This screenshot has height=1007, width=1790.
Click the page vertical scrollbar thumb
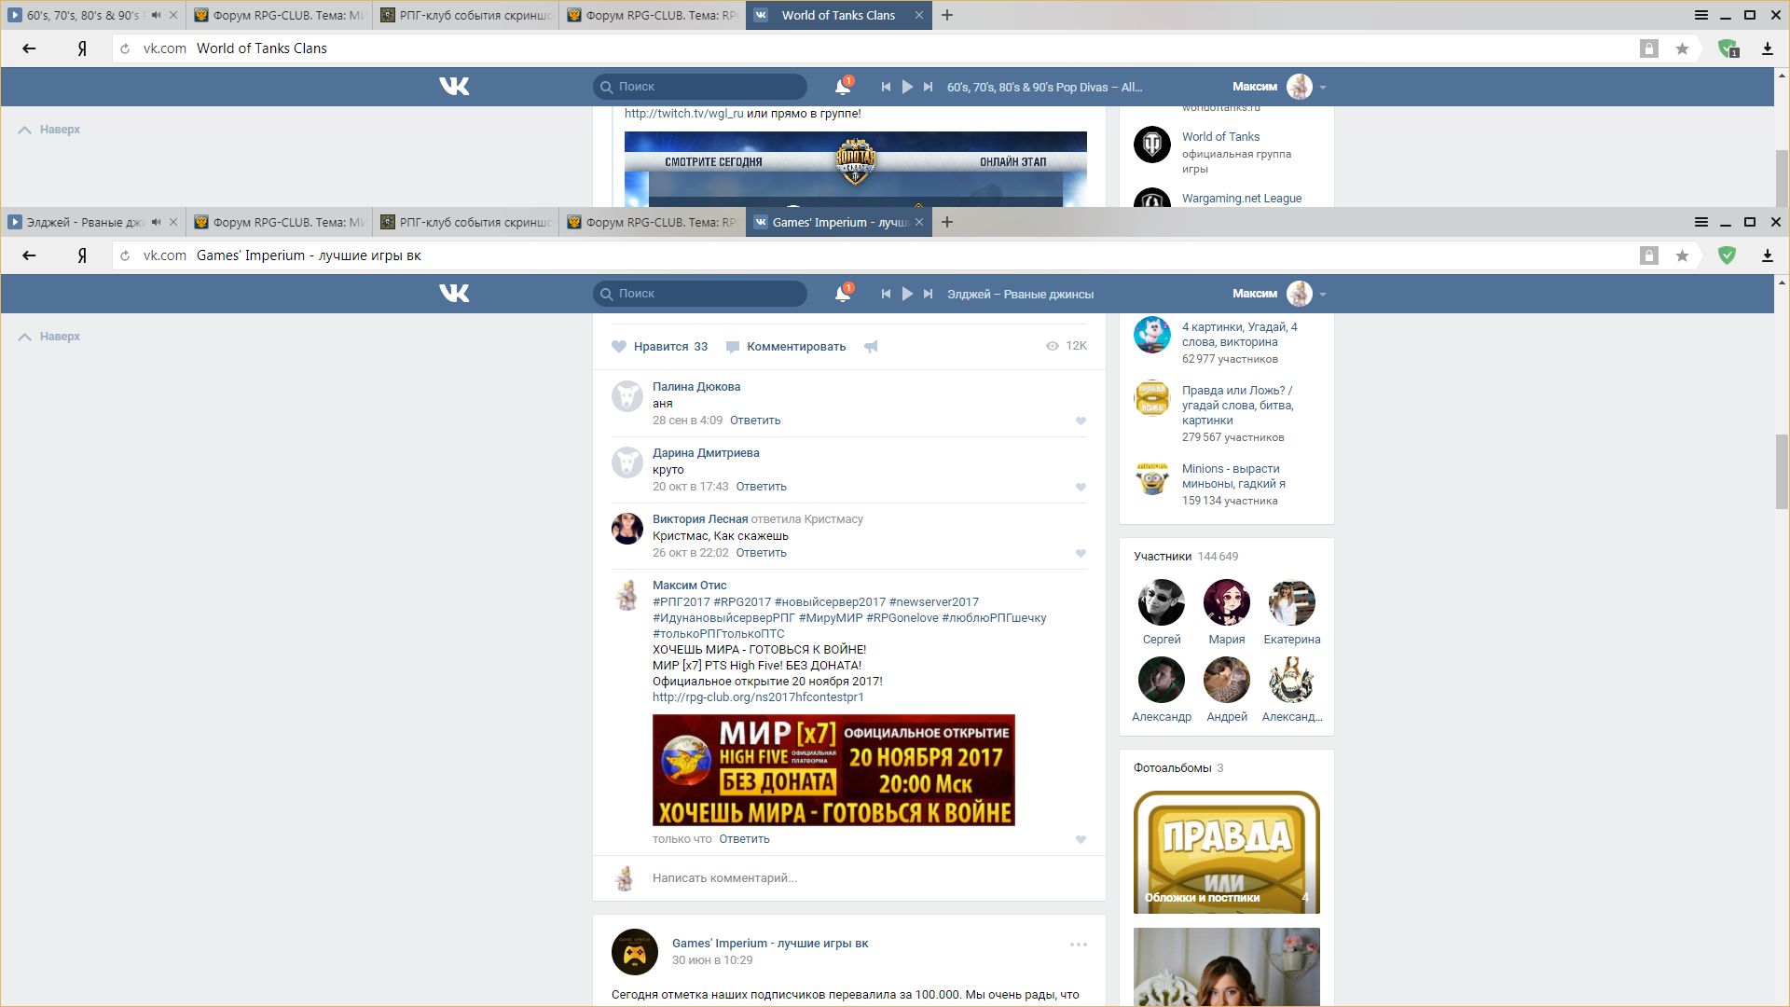point(1781,471)
